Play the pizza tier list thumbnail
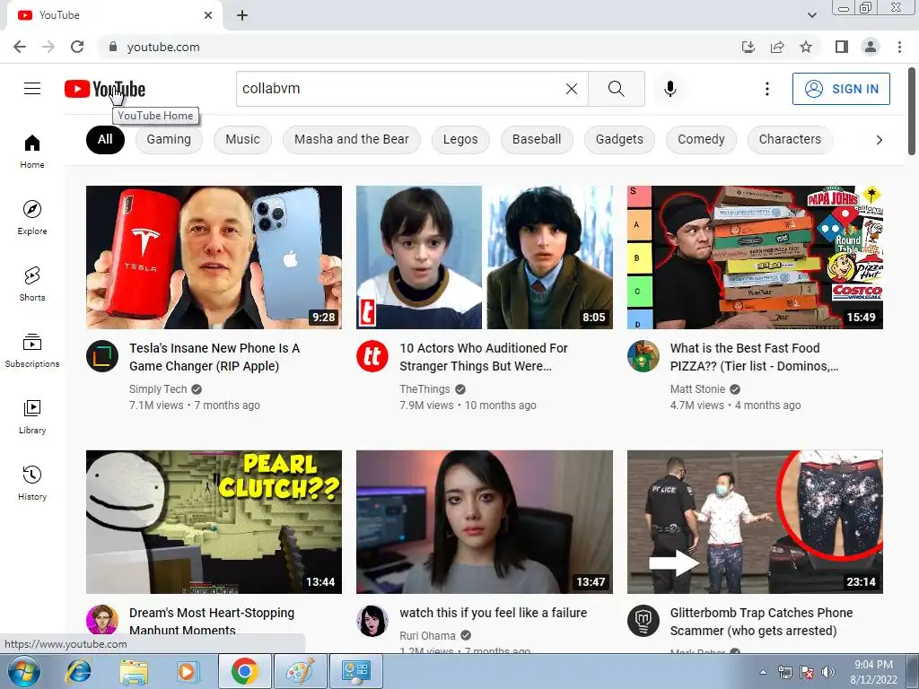The image size is (919, 689). 755,257
